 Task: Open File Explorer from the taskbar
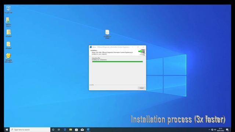tap(70, 129)
